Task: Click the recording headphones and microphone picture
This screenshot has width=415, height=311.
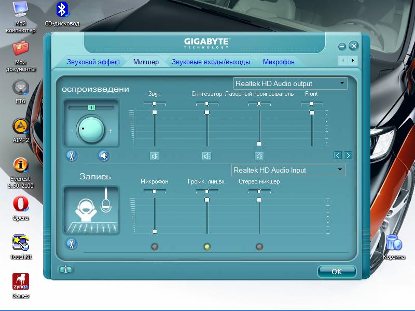Action: pos(91,210)
